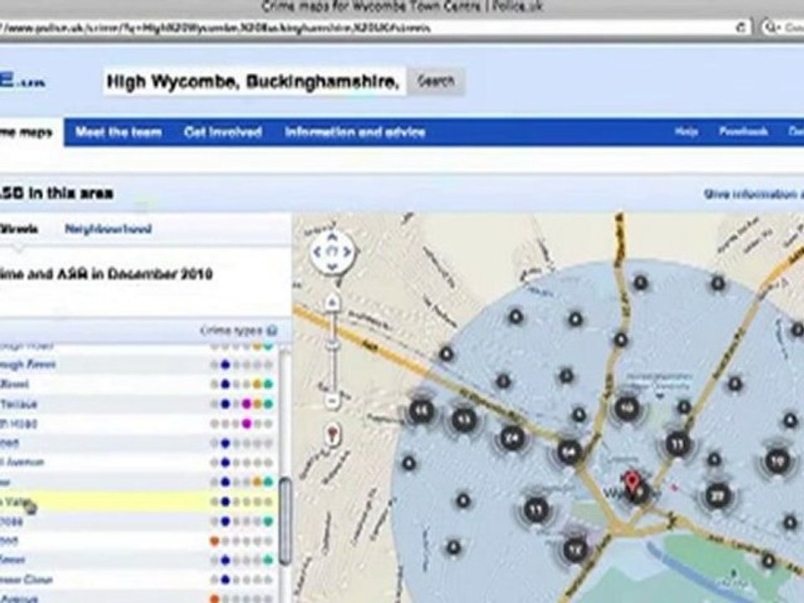This screenshot has width=804, height=603.
Task: Switch to the Streets tab
Action: (x=18, y=229)
